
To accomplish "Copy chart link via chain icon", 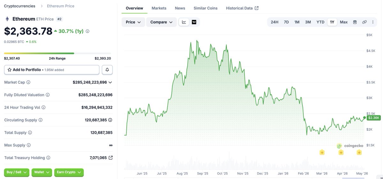I will [x=364, y=22].
